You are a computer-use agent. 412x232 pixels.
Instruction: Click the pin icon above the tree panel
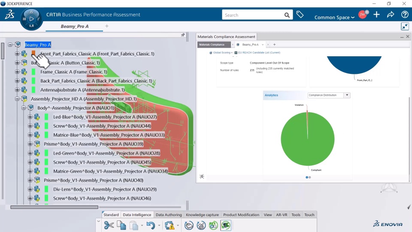pos(183,35)
